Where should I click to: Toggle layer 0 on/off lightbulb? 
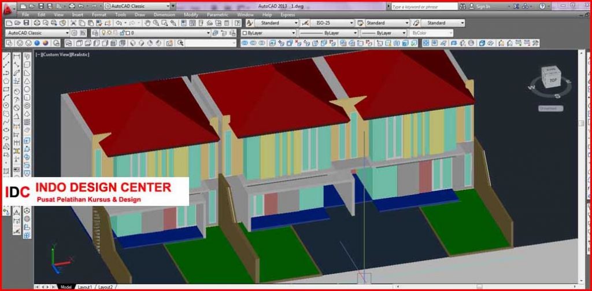click(103, 33)
